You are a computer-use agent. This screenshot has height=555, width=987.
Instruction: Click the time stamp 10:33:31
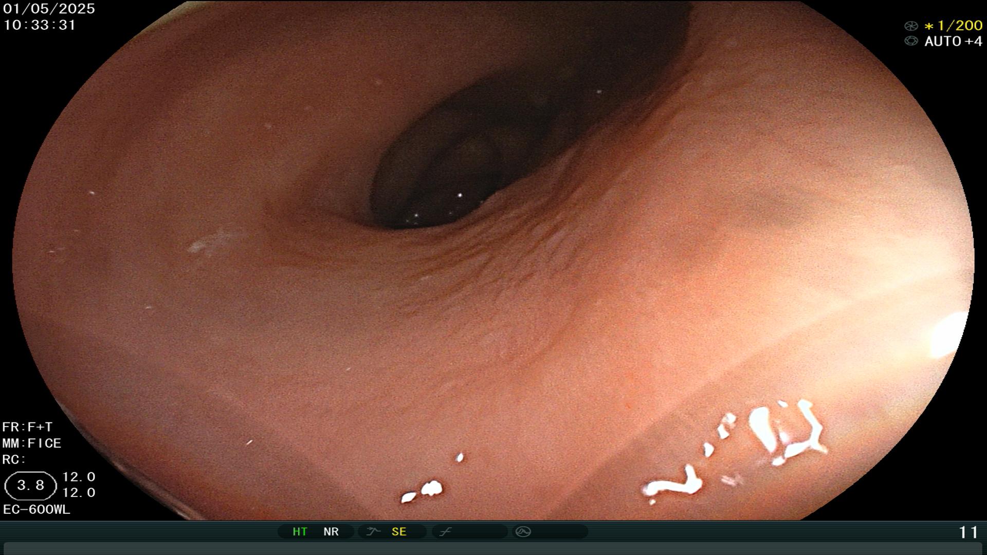coord(40,25)
